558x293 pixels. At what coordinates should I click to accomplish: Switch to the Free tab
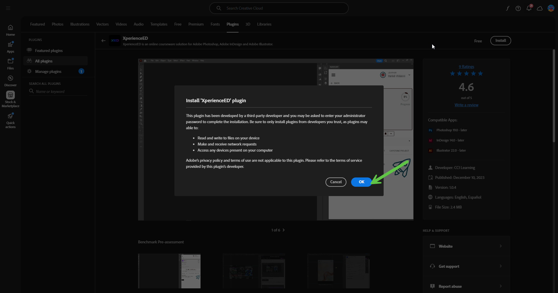178,24
